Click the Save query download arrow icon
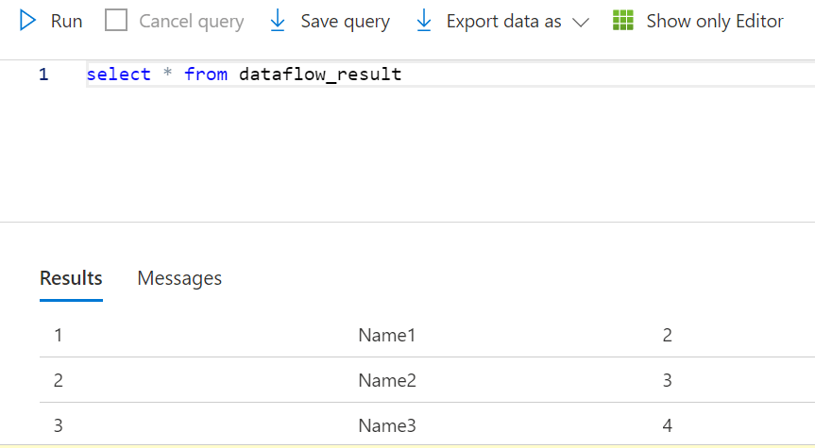 (278, 21)
